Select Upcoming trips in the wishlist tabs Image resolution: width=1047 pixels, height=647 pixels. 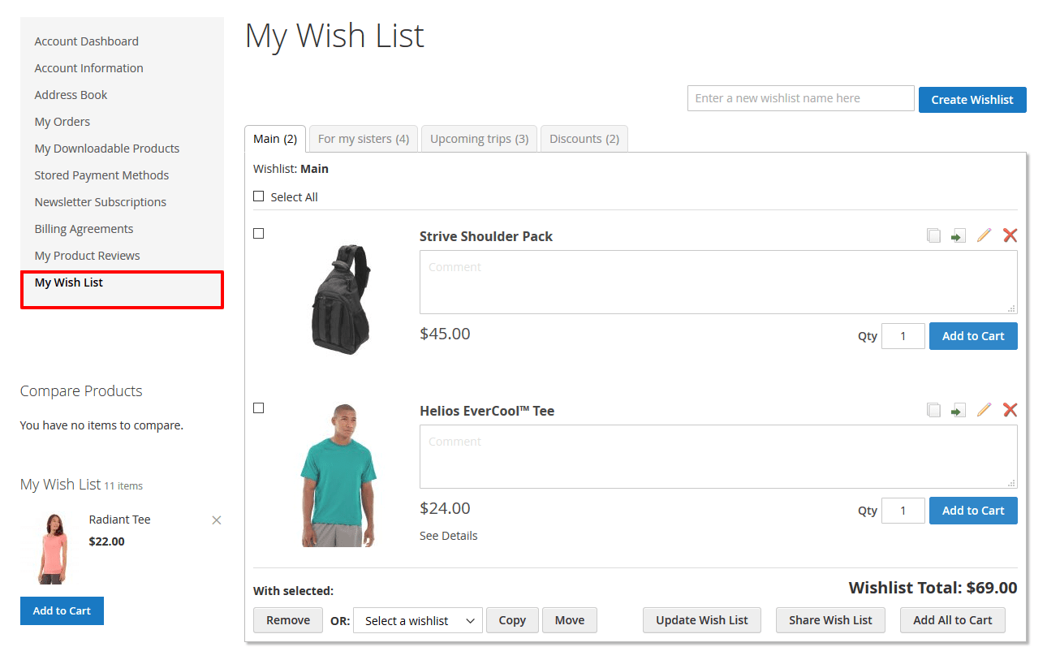coord(479,138)
